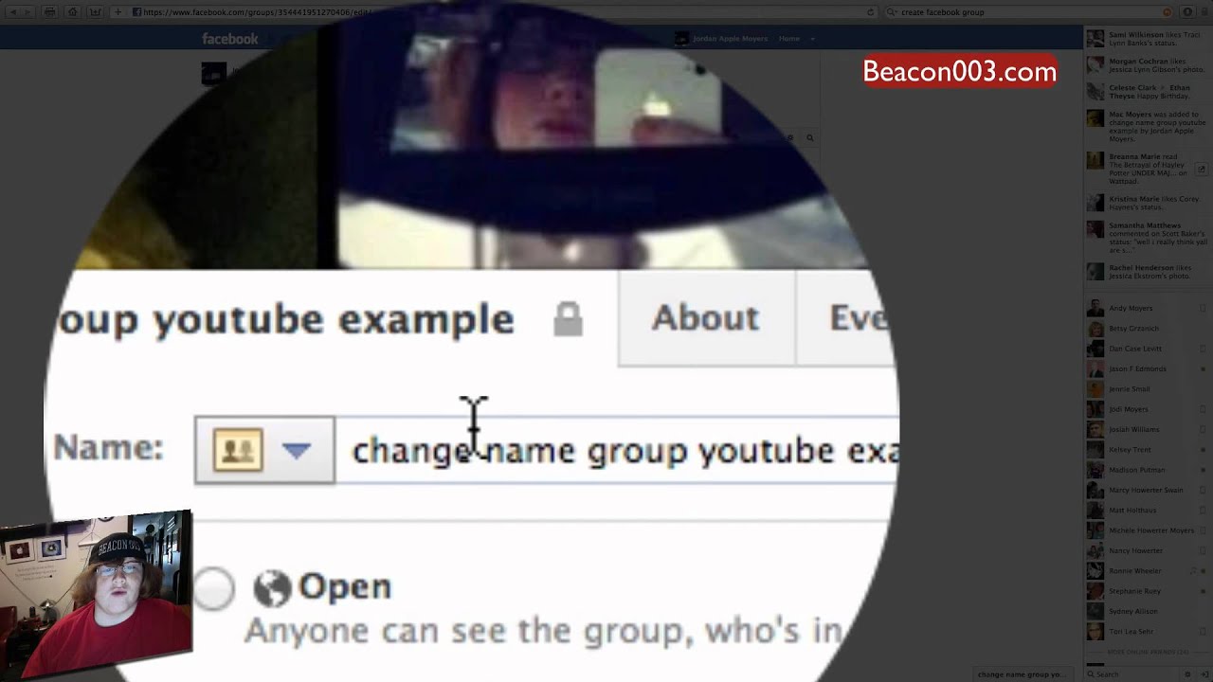Click the hide chat sidebar icon
Viewport: 1213px width, 682px height.
pyautogui.click(x=1206, y=674)
